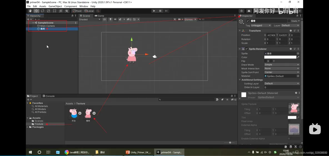Lock the Hierarchy panel

click(73, 16)
